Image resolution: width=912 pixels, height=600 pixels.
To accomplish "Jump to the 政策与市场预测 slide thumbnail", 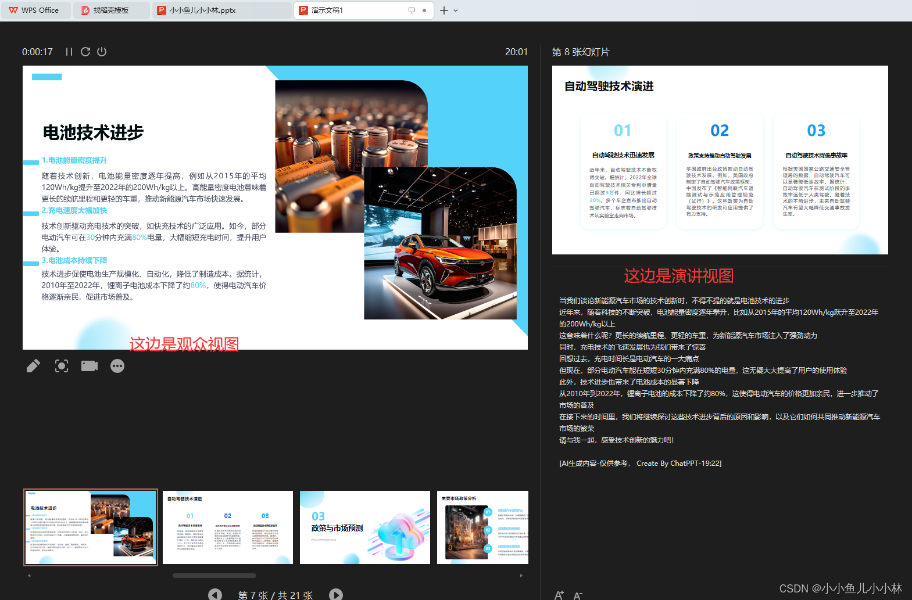I will click(365, 527).
